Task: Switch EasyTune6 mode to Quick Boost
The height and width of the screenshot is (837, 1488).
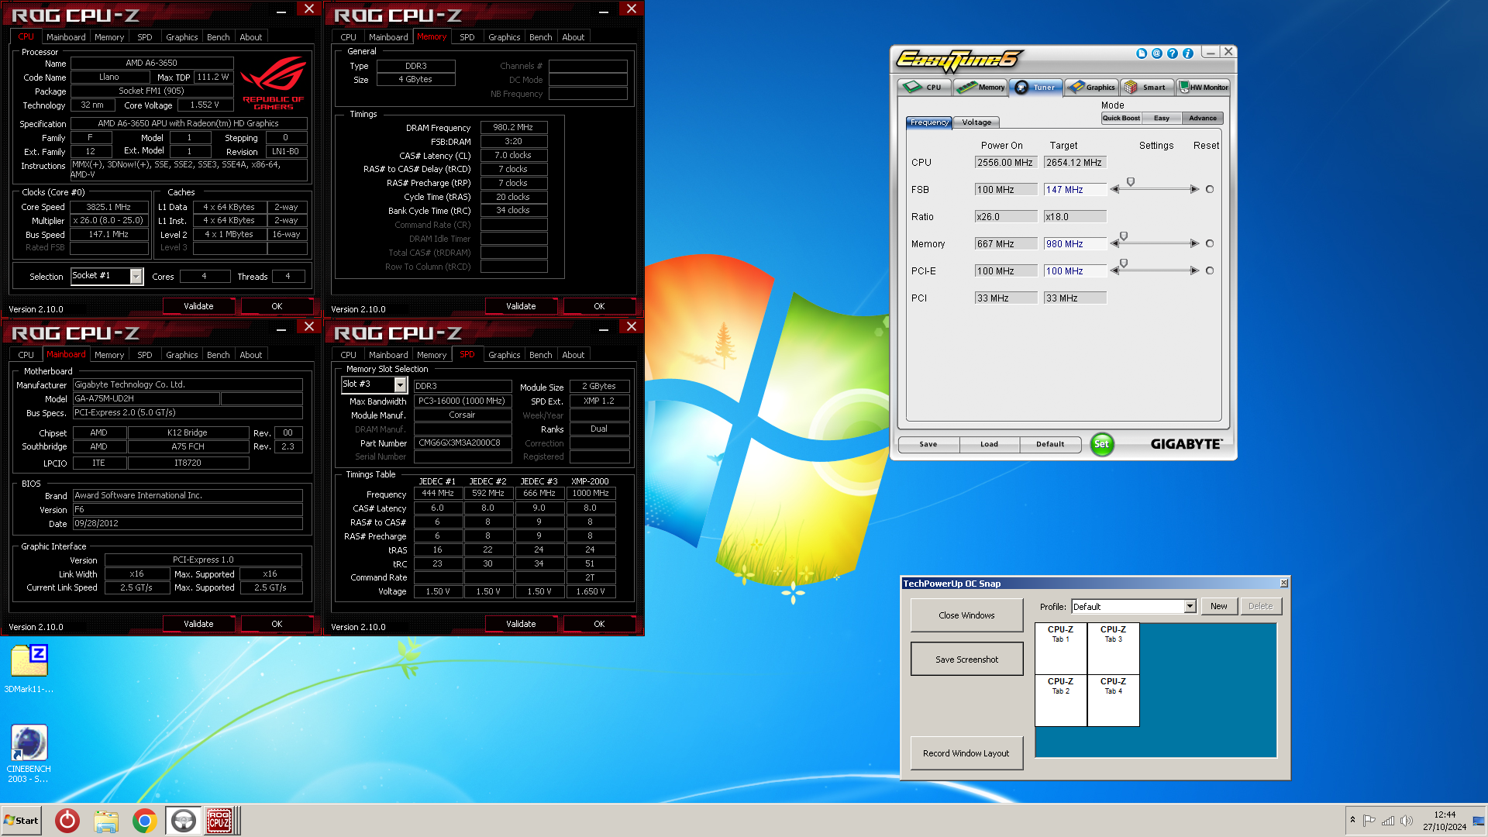Action: point(1121,118)
